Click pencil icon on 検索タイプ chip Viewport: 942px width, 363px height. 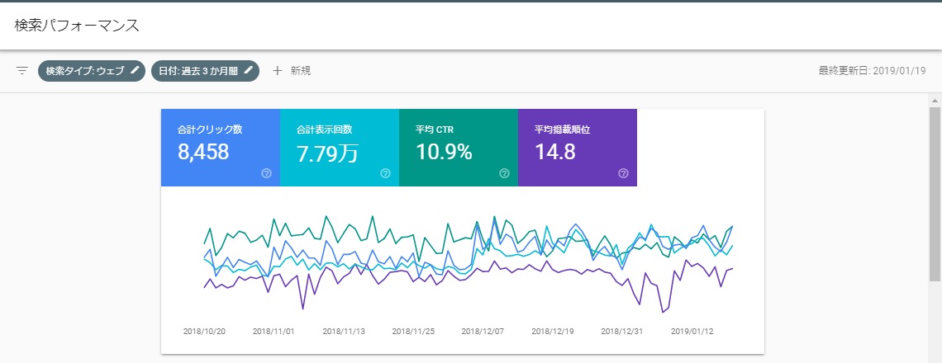(x=136, y=70)
